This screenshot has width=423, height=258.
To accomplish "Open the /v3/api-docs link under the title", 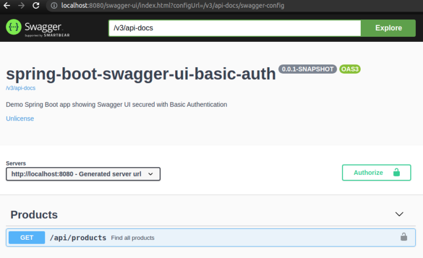I will pos(20,88).
